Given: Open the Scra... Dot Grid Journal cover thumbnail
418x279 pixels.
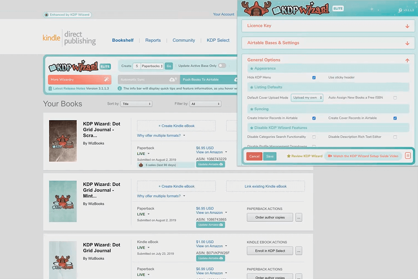Looking at the screenshot, I should pyautogui.click(x=63, y=141).
